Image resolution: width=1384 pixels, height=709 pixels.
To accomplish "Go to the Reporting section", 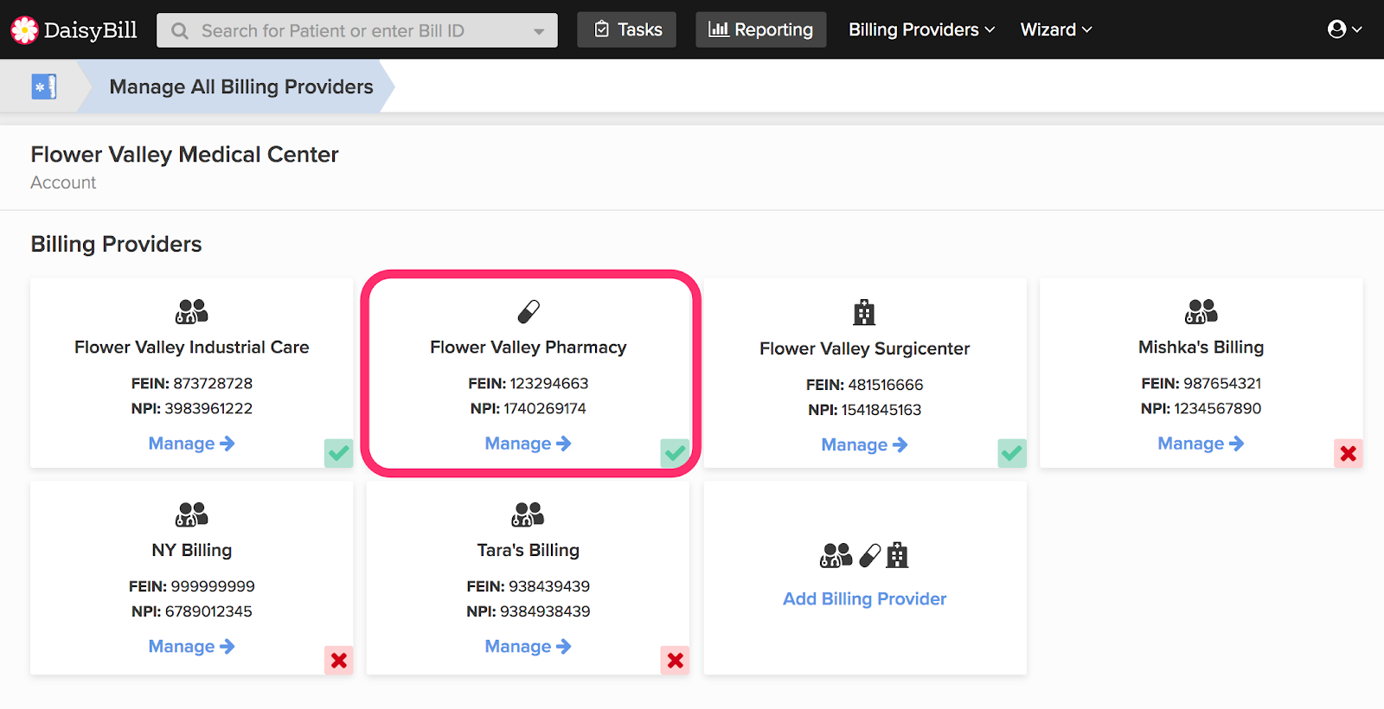I will [x=760, y=30].
